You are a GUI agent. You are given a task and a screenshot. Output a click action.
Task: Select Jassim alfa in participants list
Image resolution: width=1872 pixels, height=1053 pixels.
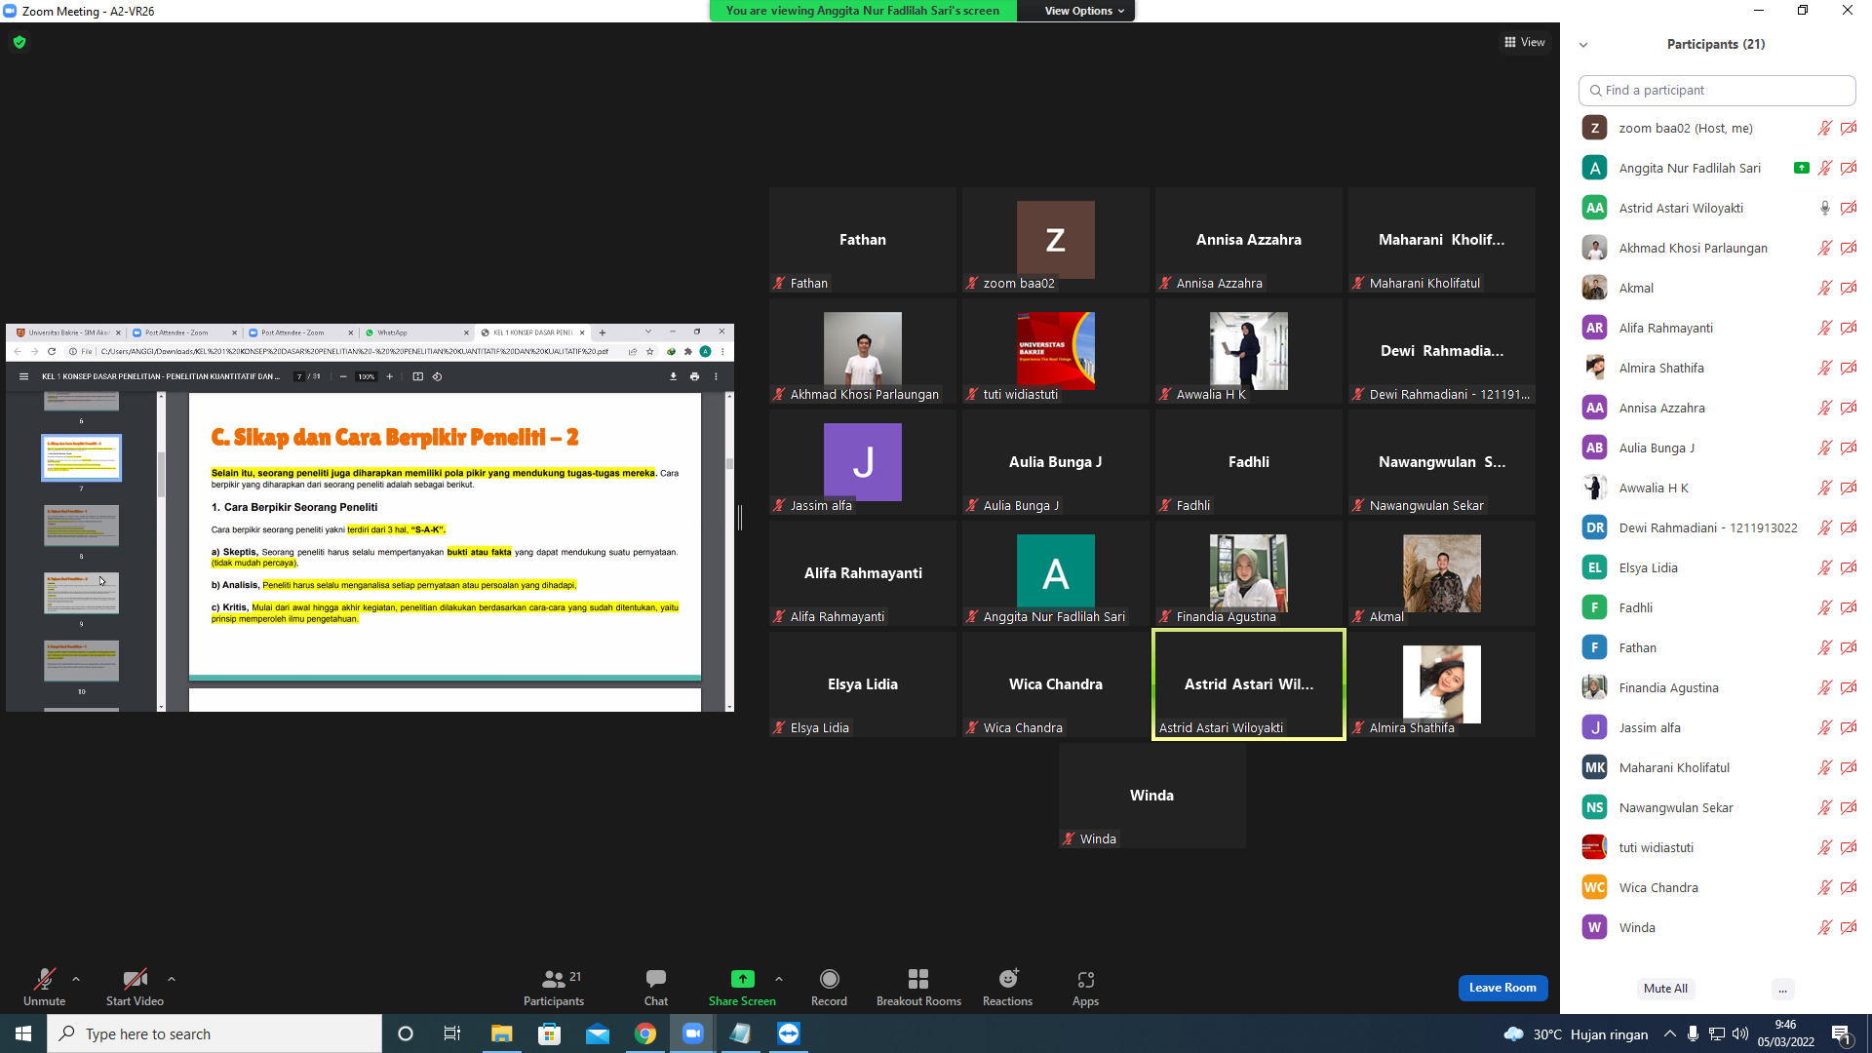pos(1716,727)
